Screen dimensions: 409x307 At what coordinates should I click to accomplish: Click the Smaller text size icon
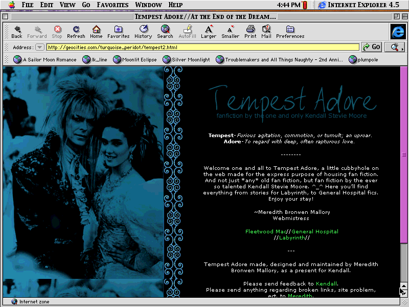(x=230, y=29)
